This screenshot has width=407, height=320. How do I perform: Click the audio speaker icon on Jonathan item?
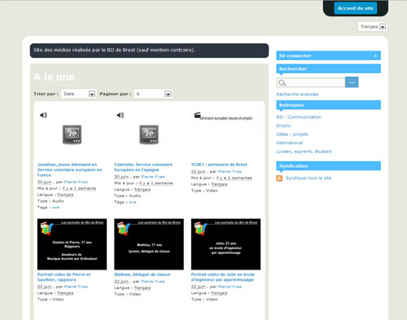[x=43, y=115]
